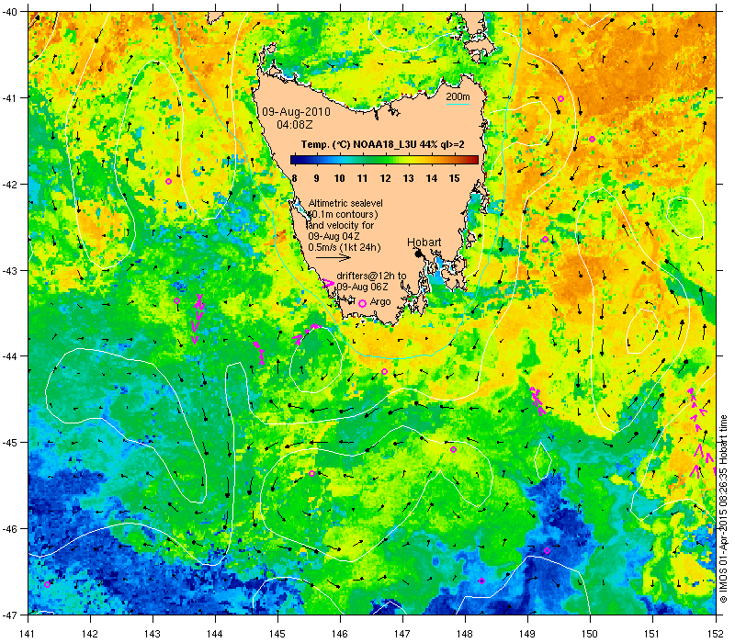Click Argo float marker near 44.2S 146.7E
The width and height of the screenshot is (735, 643).
[x=384, y=372]
